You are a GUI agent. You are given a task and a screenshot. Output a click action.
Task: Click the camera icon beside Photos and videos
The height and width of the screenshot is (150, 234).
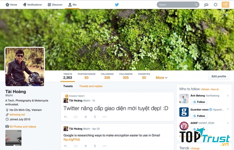point(7,126)
